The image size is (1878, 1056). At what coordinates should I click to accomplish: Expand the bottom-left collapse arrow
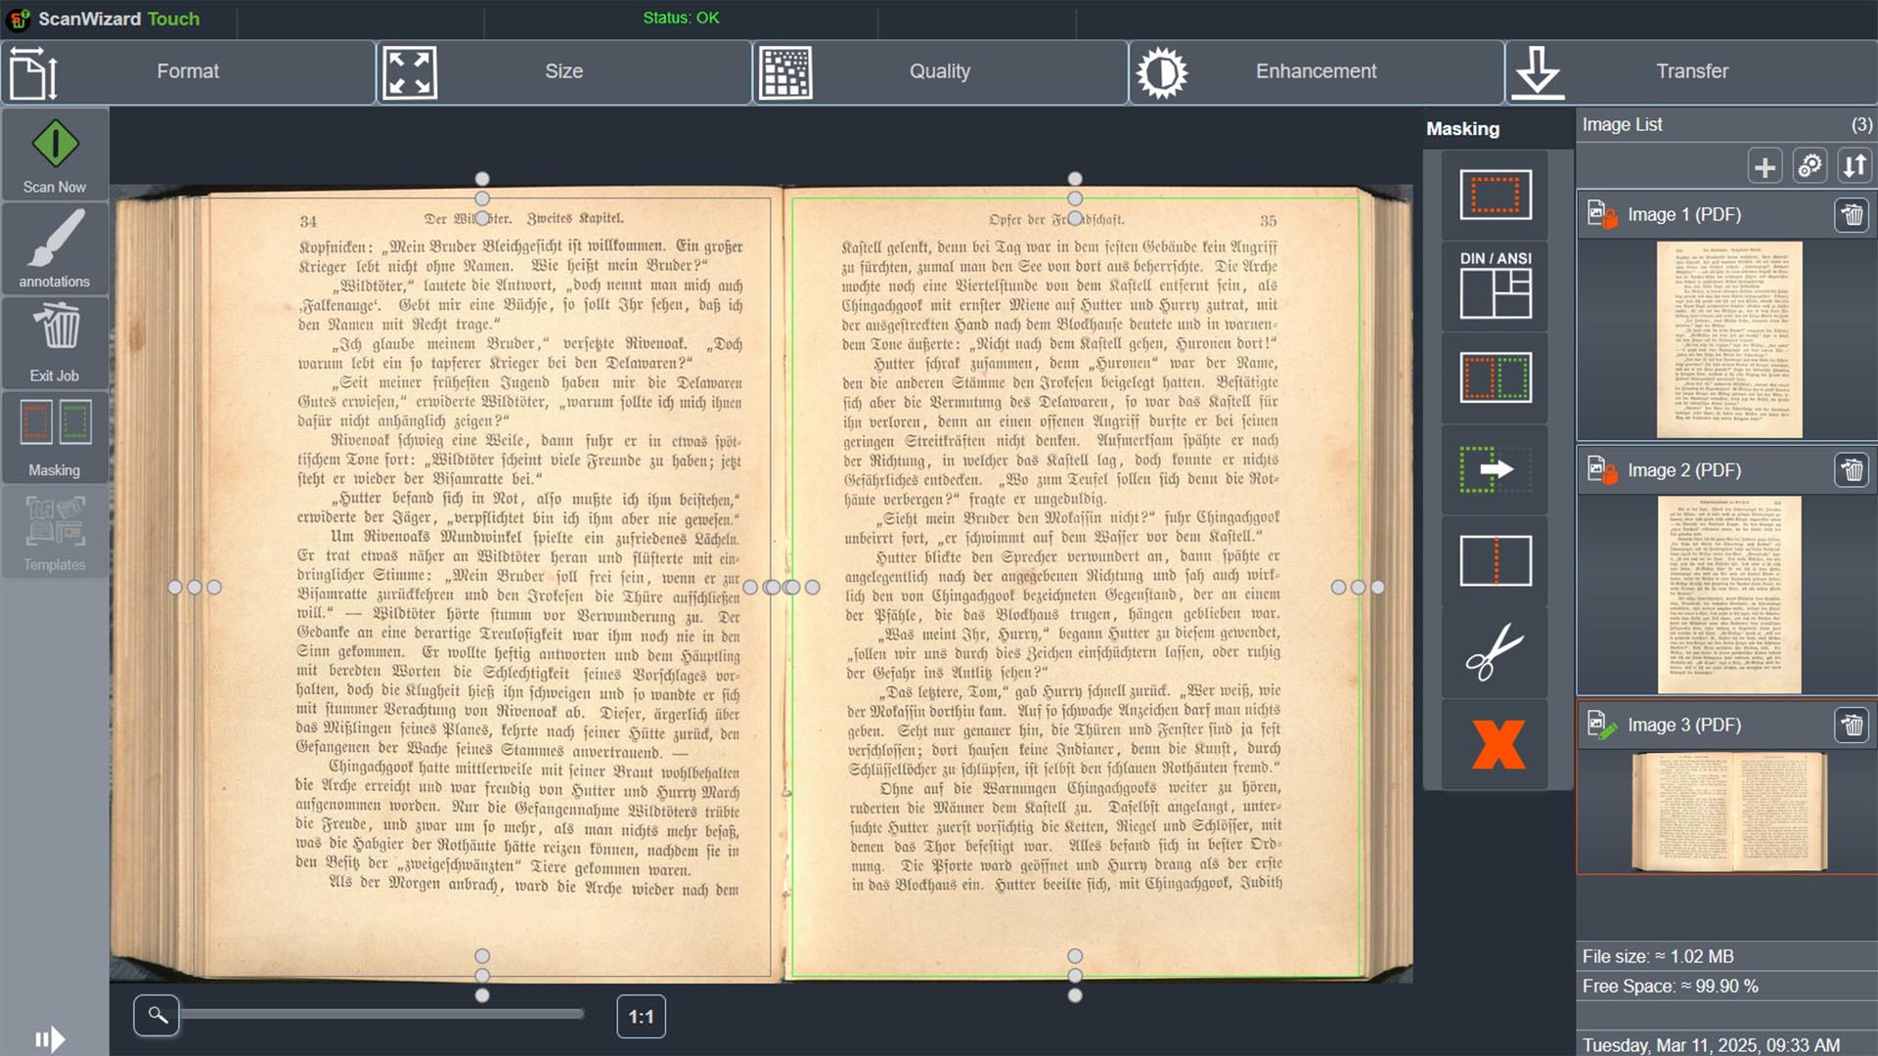(x=49, y=1038)
